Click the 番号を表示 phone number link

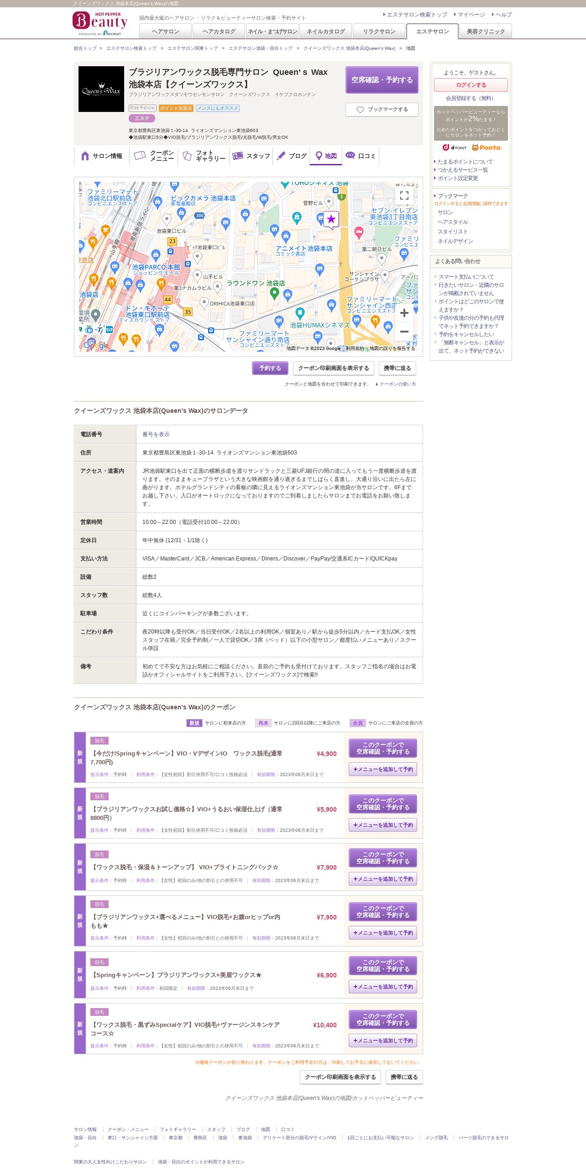(x=156, y=434)
